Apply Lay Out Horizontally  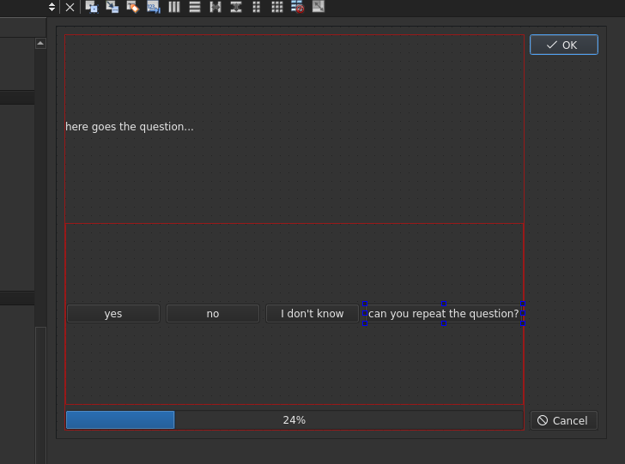coord(174,7)
